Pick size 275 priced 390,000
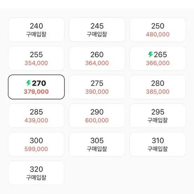Screen dimensions: 194x194 (x=97, y=87)
